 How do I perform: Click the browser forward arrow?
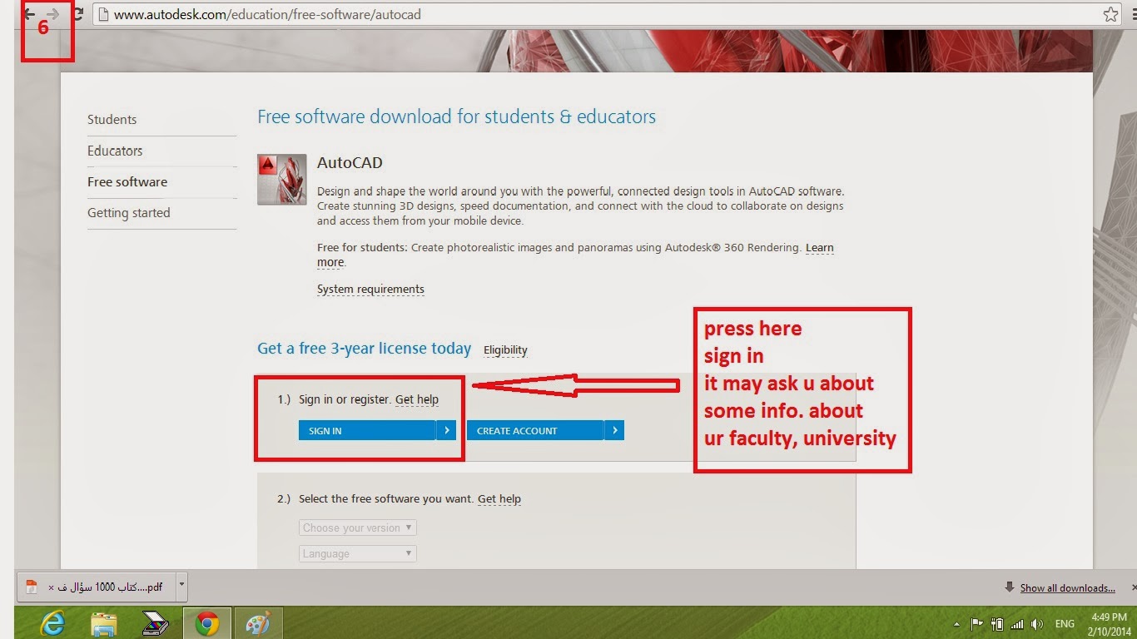point(53,14)
